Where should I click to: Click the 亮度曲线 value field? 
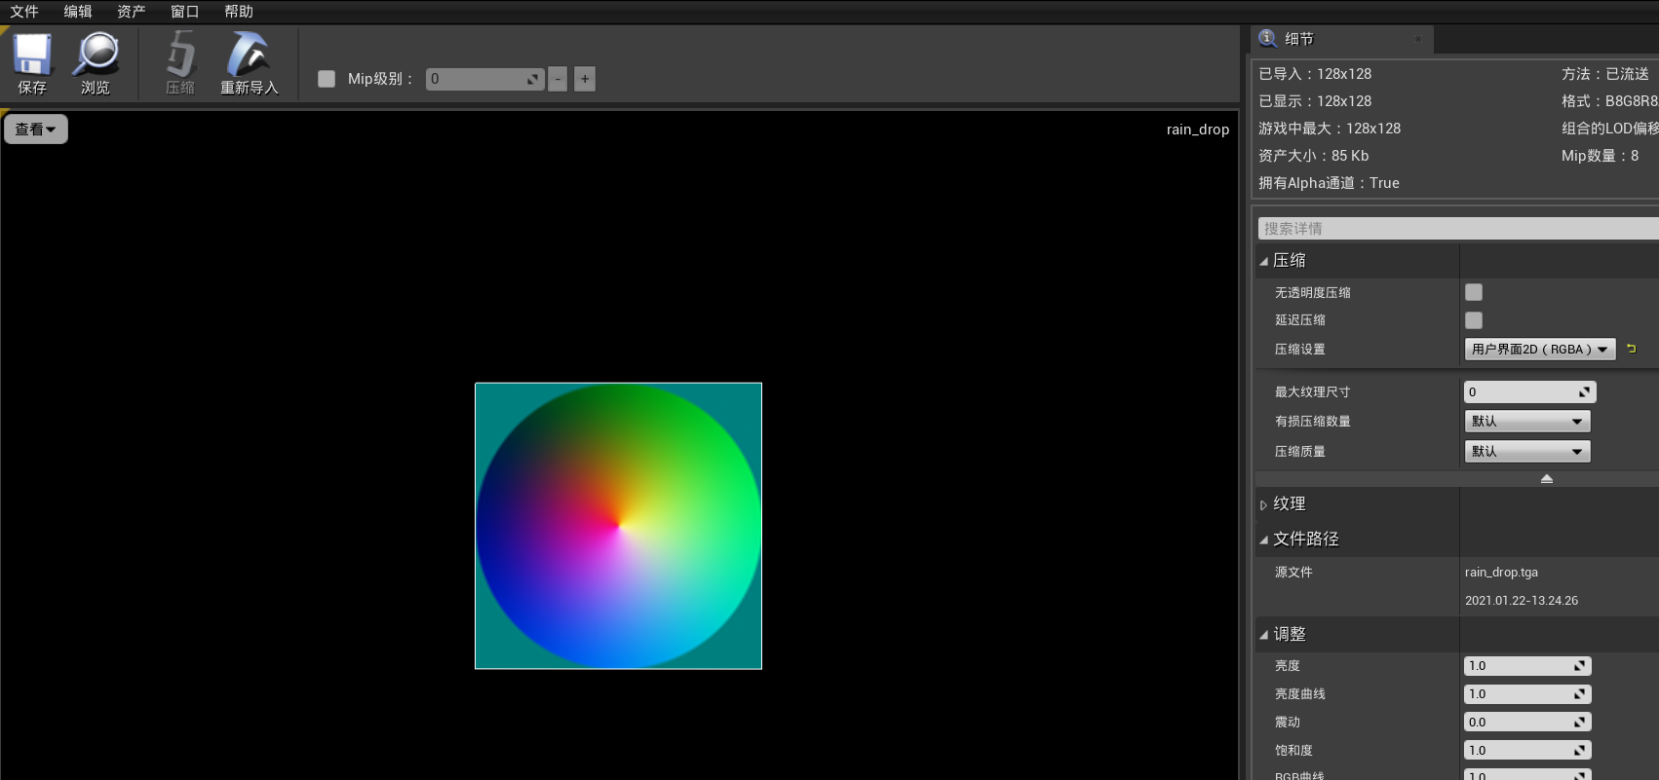(1527, 694)
